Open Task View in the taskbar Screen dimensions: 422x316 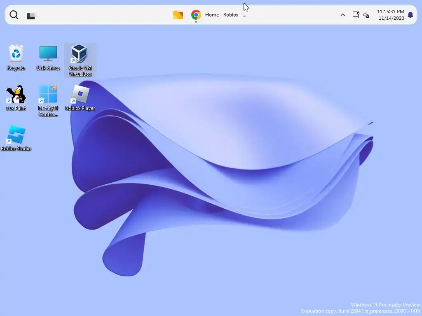(x=31, y=15)
